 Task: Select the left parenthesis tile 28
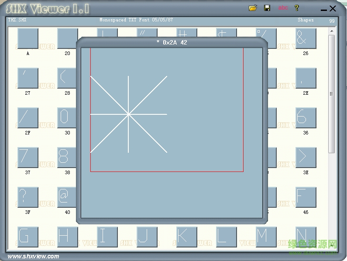coord(67,78)
